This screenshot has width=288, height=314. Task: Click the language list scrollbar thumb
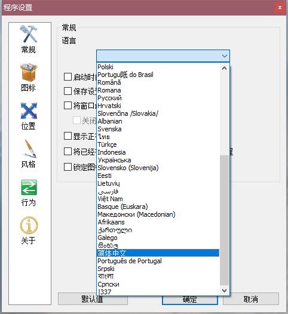pos(225,220)
